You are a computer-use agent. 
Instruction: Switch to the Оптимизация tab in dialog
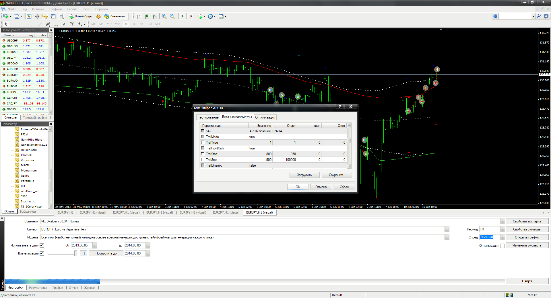(265, 117)
